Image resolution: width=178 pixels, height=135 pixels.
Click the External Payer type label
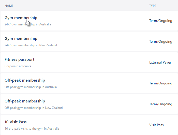160,63
